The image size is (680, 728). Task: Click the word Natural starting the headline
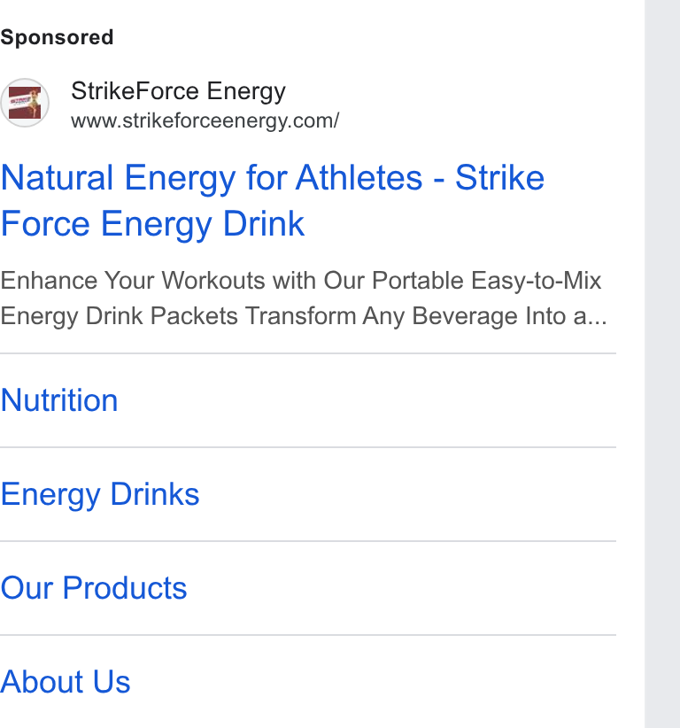pos(57,177)
